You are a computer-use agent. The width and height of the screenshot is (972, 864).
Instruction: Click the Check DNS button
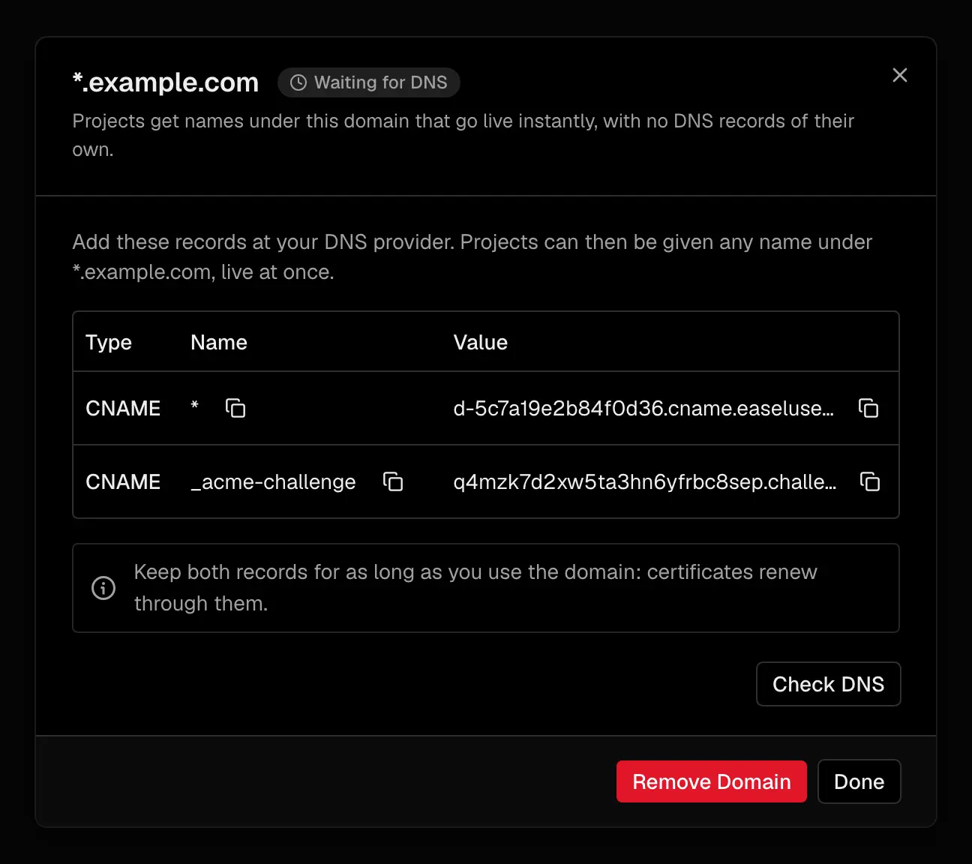(x=828, y=684)
